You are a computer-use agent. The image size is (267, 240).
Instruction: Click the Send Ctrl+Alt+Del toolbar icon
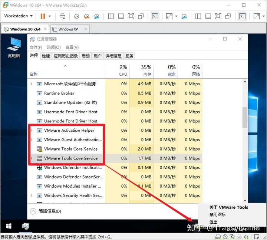tap(62, 16)
